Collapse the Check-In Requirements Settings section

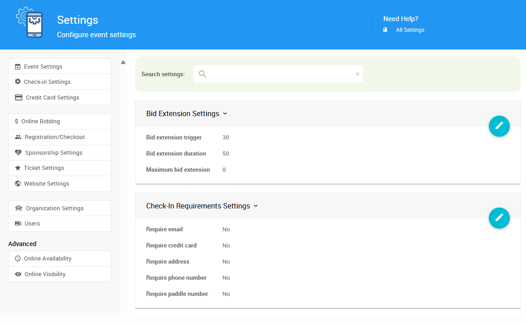[x=255, y=206]
